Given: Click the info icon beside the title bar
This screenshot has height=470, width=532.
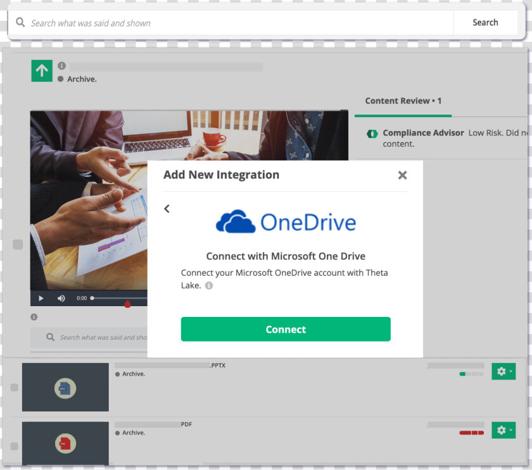Looking at the screenshot, I should 61,66.
